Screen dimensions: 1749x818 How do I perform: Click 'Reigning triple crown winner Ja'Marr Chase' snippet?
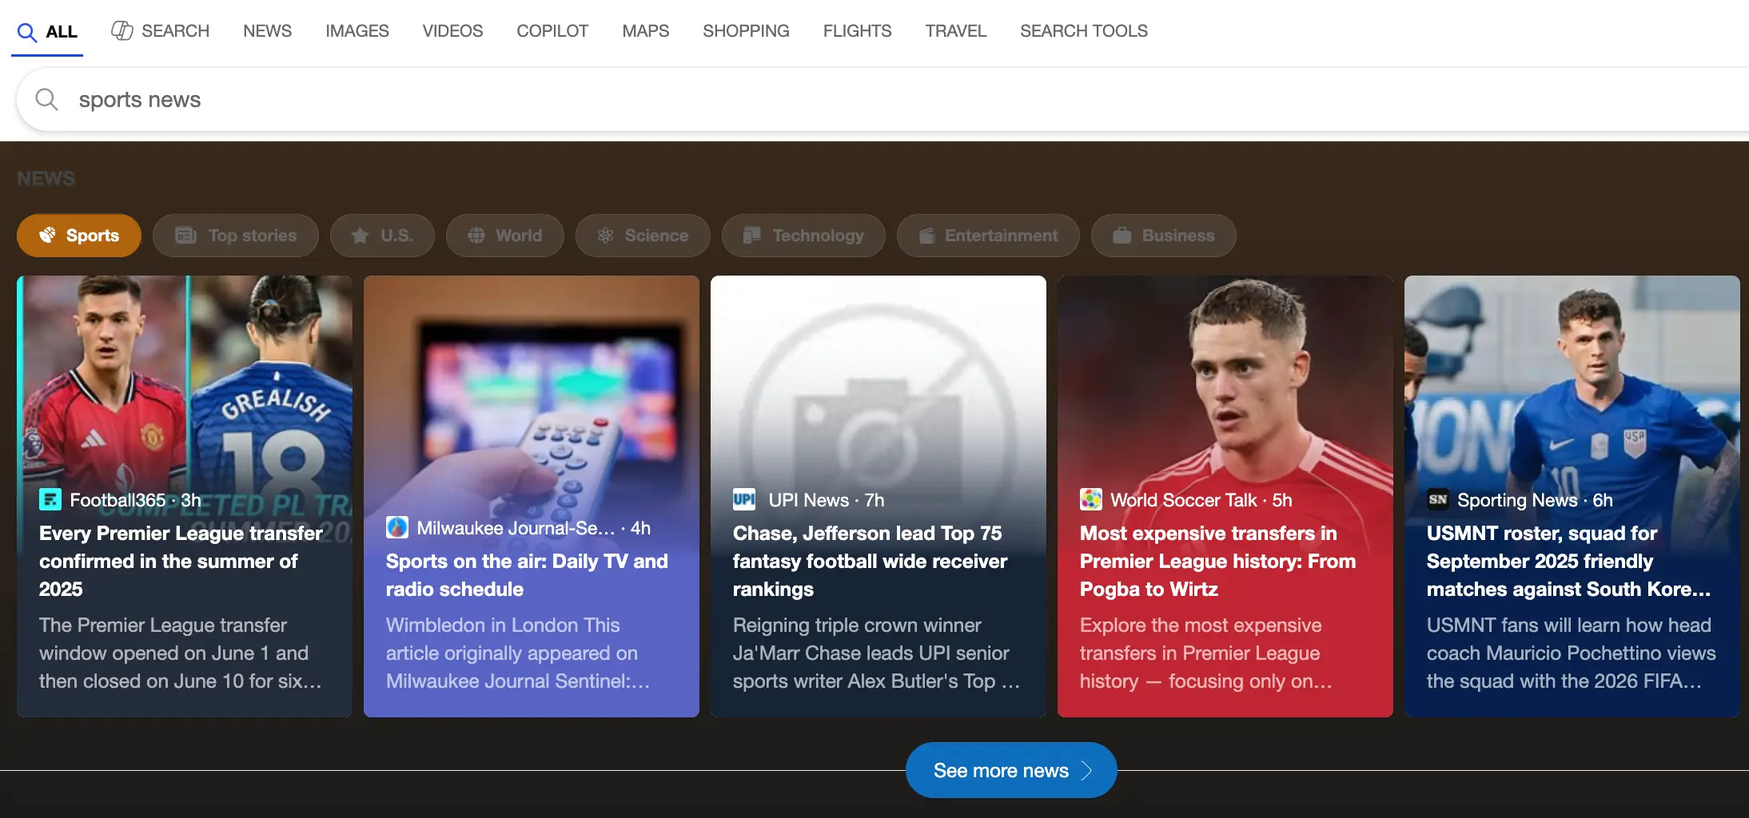tap(876, 653)
